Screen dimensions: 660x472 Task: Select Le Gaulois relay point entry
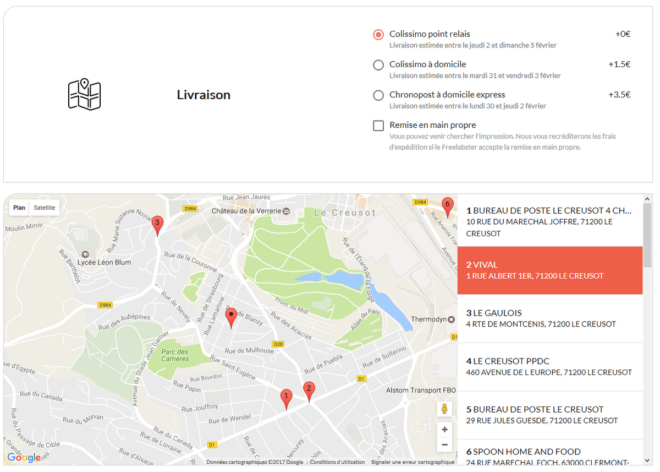point(550,318)
